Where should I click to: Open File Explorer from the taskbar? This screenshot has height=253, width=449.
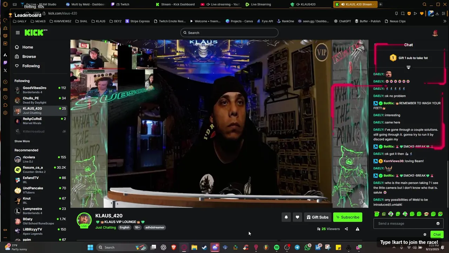pyautogui.click(x=194, y=247)
